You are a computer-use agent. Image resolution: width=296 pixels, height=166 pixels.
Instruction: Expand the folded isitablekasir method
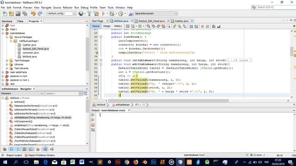101,60
